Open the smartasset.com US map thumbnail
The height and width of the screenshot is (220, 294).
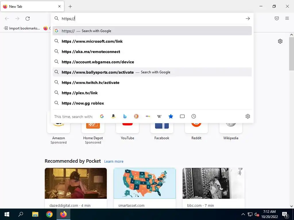(145, 183)
